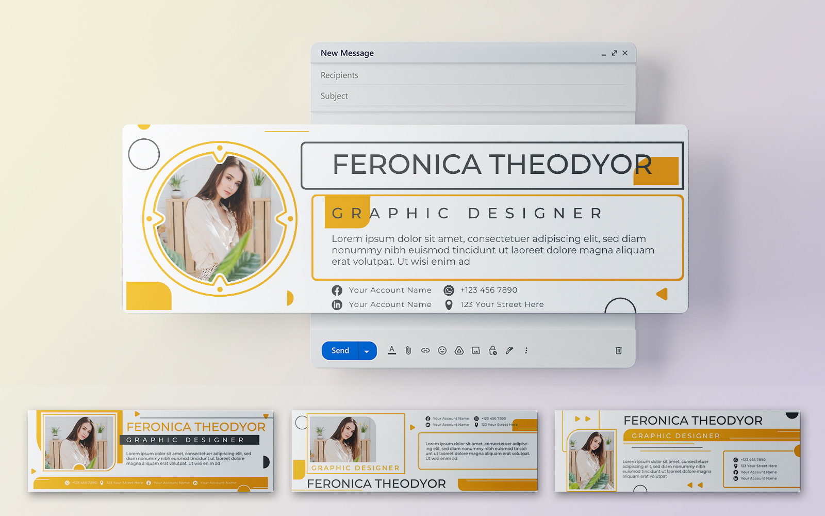This screenshot has height=516, width=825.
Task: Insert a photo into the message
Action: (476, 350)
